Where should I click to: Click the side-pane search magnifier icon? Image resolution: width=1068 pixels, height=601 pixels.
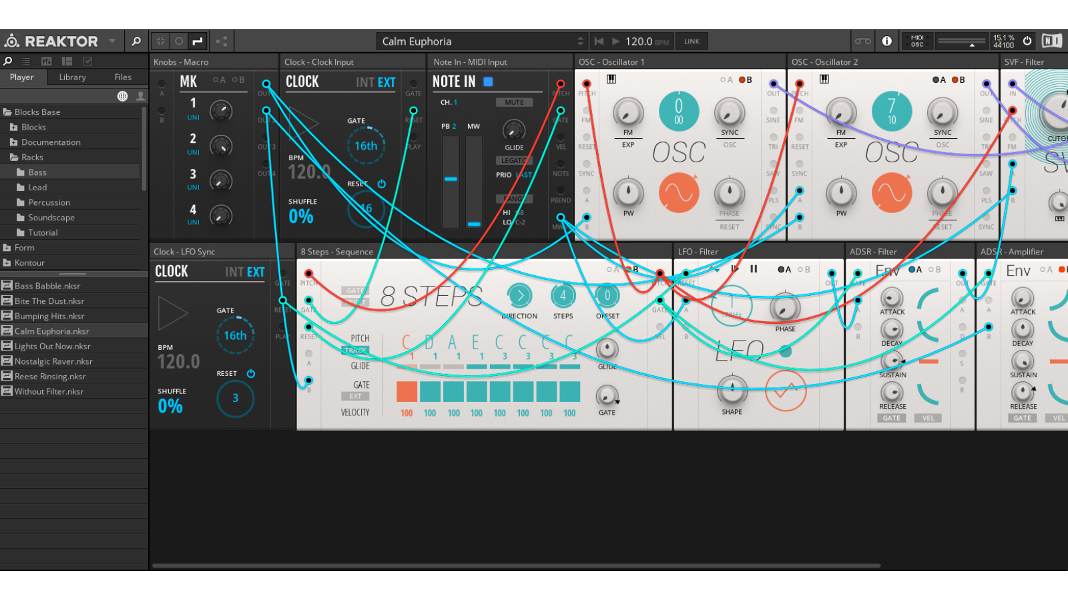coord(8,61)
